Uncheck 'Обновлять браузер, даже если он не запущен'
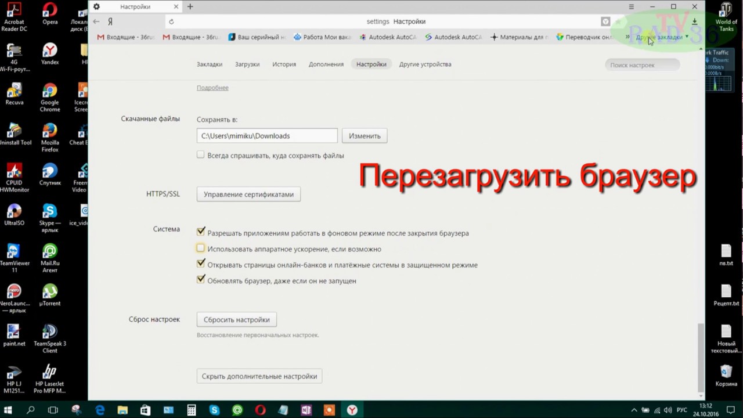 [x=200, y=280]
